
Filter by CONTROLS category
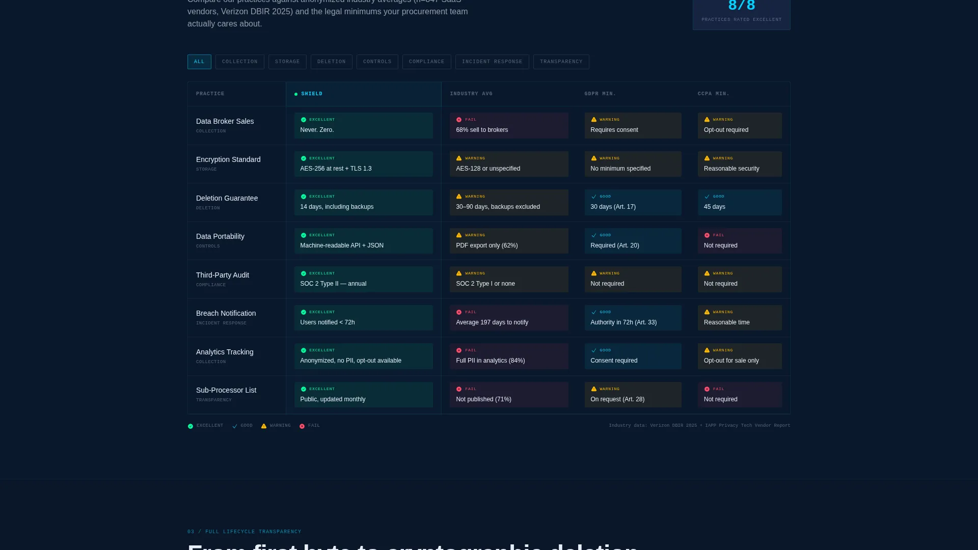tap(377, 62)
